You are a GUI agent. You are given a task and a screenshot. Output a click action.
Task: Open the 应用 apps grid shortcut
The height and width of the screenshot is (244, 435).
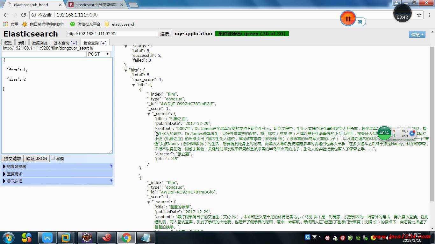(x=11, y=24)
